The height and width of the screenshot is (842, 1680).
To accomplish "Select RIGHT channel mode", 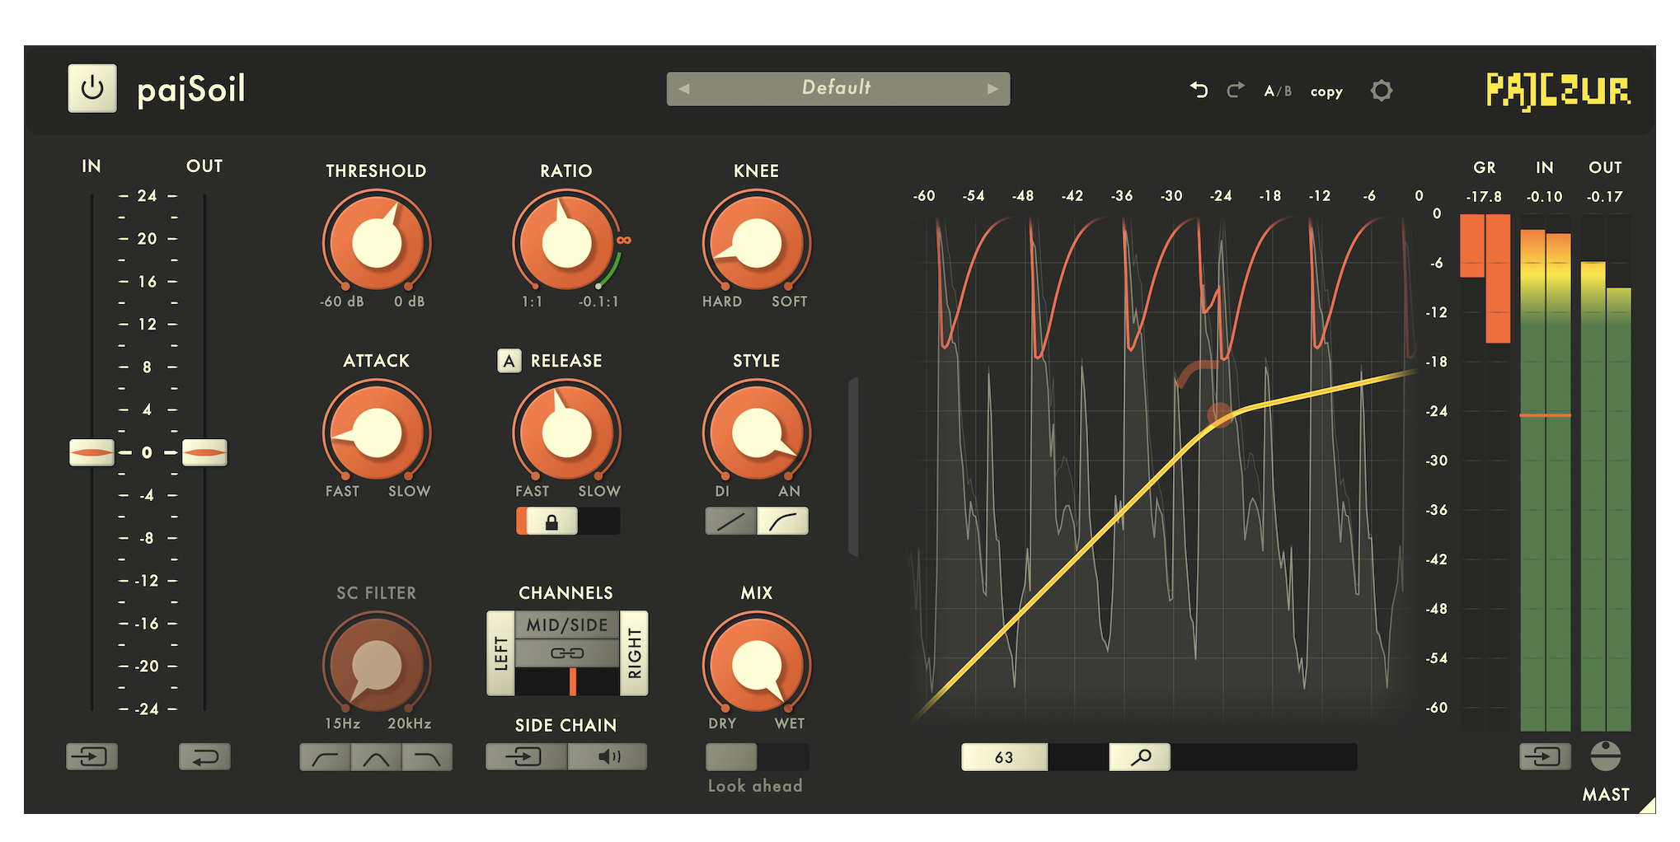I will click(x=634, y=653).
